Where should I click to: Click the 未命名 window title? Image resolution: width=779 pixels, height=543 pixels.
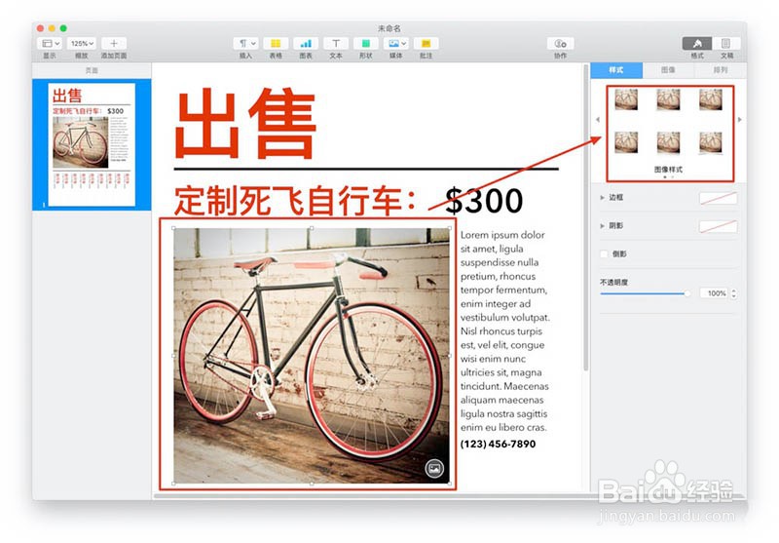pyautogui.click(x=389, y=28)
